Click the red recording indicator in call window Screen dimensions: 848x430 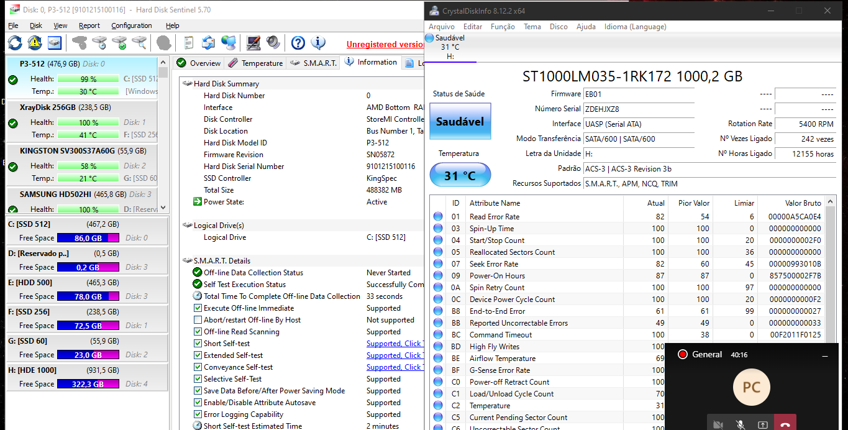682,355
